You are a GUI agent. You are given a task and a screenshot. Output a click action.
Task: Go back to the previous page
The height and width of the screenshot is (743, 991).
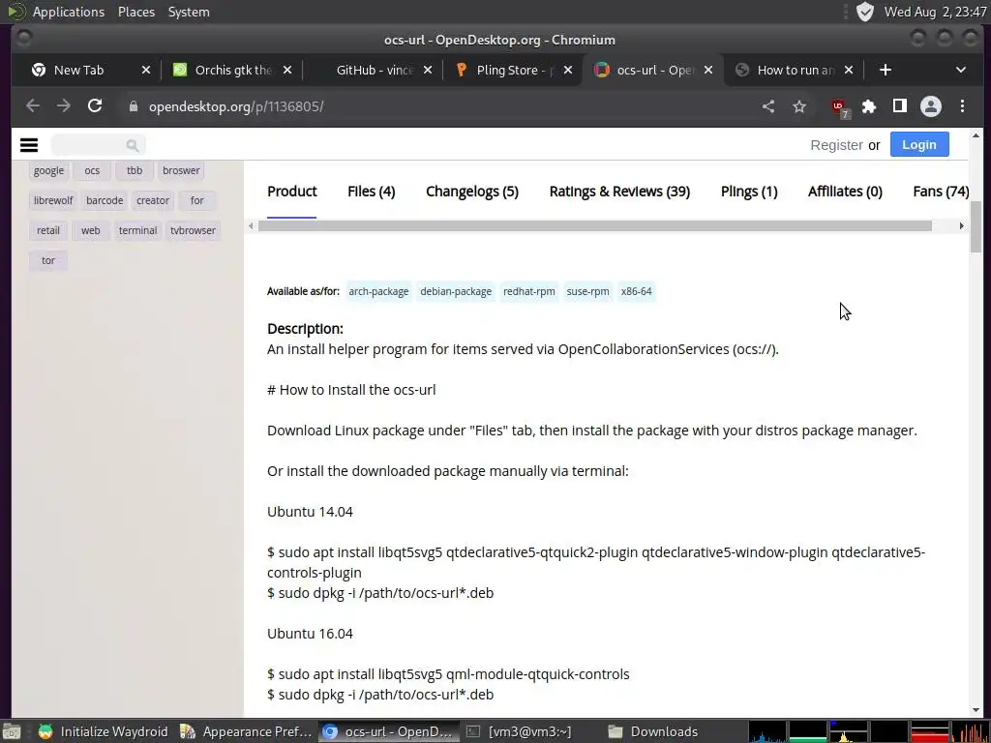click(x=33, y=106)
